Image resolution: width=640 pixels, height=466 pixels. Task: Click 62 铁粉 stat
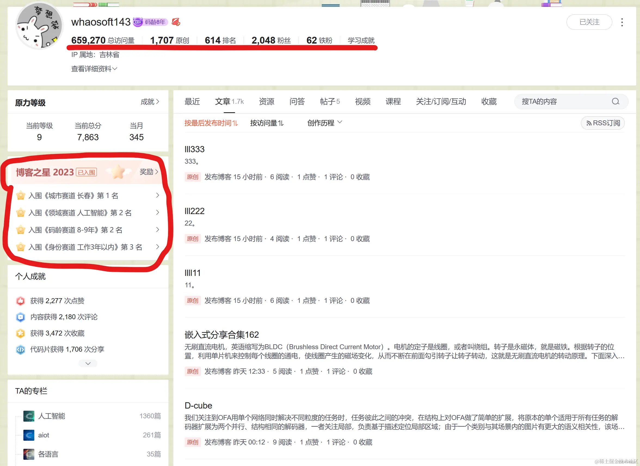319,40
